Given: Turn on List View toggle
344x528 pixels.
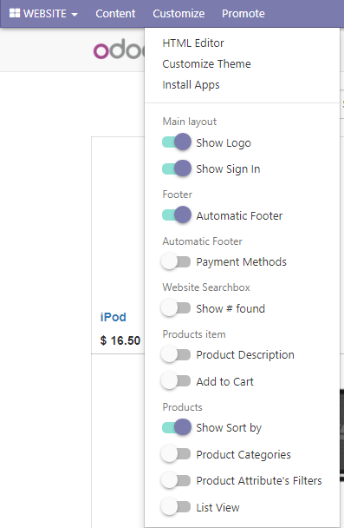Looking at the screenshot, I should point(176,507).
